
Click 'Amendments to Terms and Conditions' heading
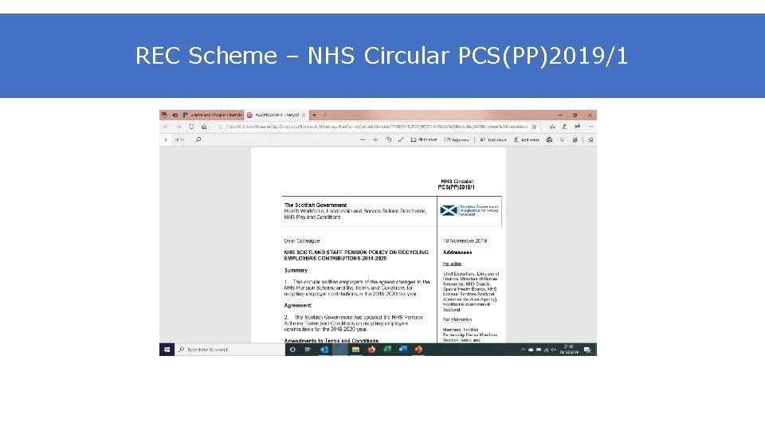(331, 341)
